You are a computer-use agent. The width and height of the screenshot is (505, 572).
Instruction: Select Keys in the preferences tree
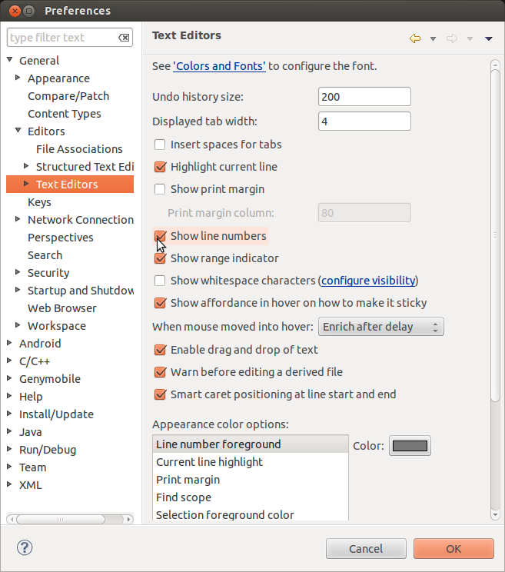[39, 202]
